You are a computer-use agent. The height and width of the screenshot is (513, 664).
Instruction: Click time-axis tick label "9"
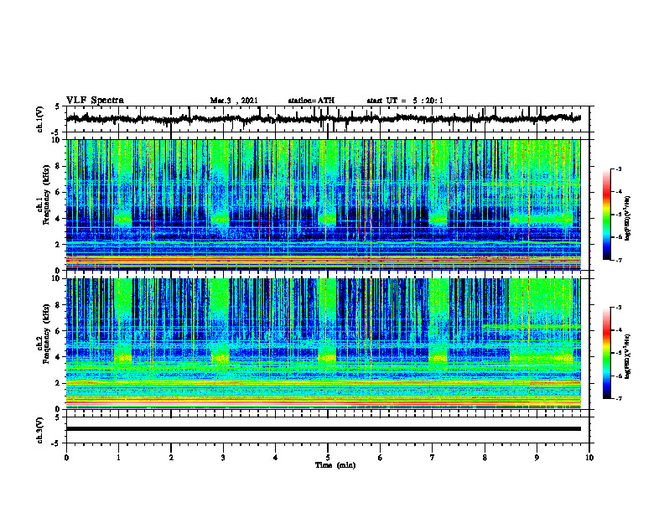[x=537, y=458]
